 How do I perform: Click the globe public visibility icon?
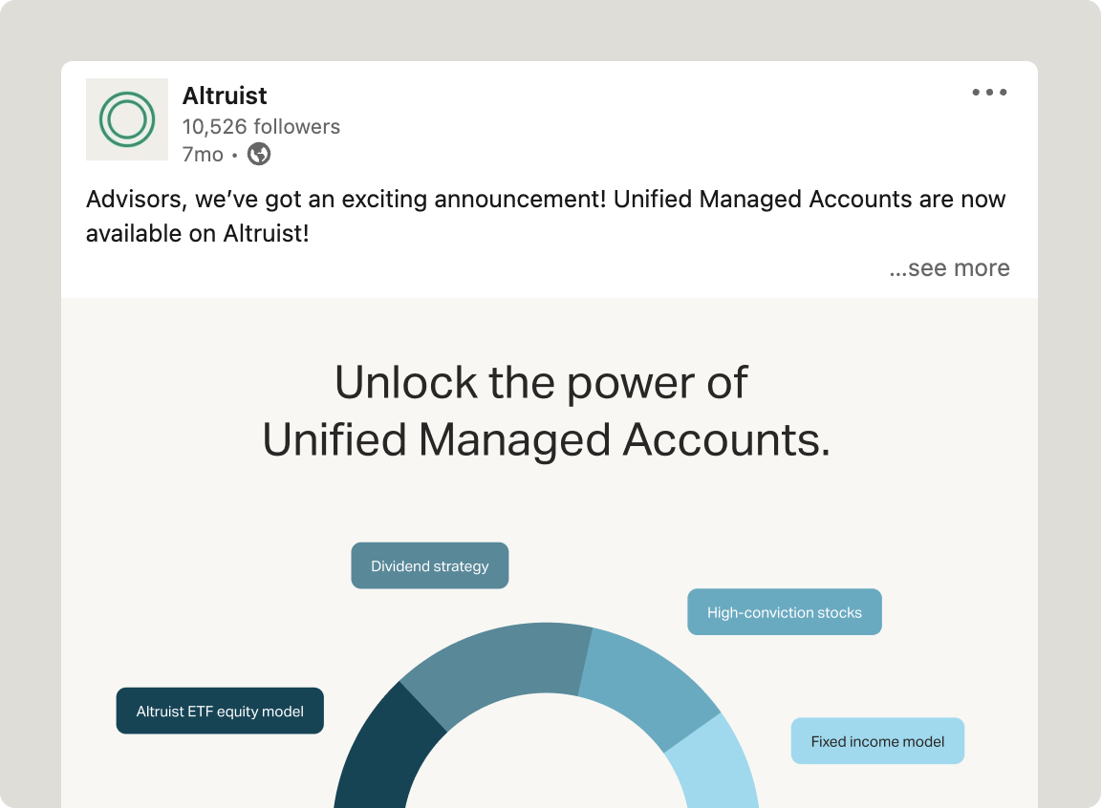click(259, 154)
